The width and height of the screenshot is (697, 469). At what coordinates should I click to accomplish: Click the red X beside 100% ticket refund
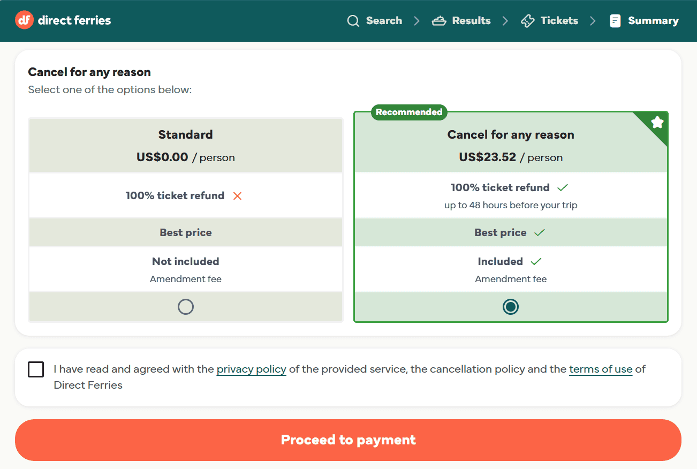click(x=238, y=196)
